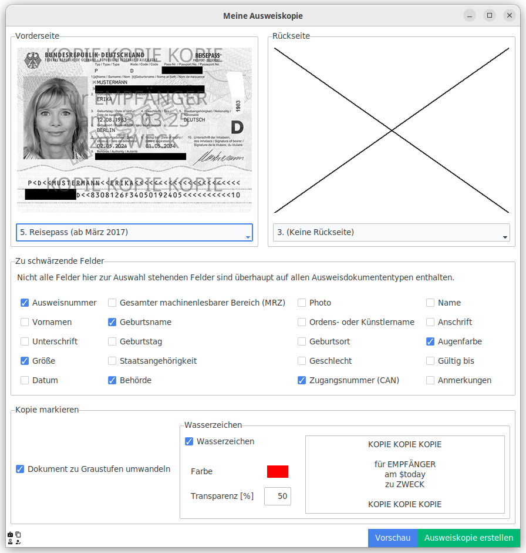Click the ID card icon bottom left

(10, 534)
